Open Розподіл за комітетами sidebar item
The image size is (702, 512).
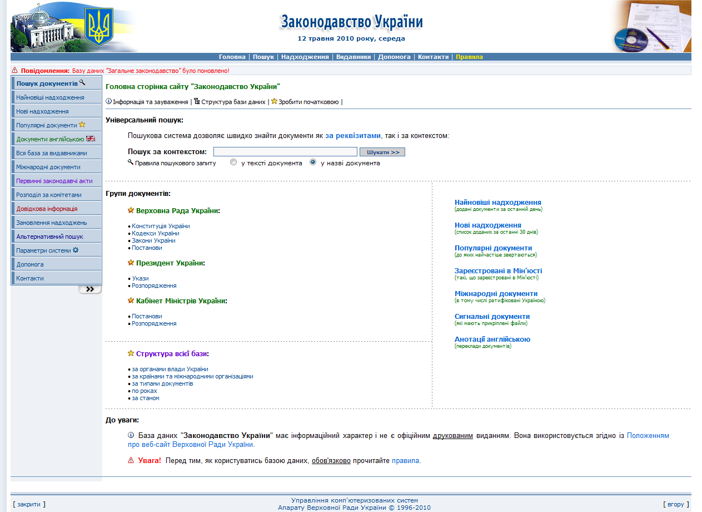pos(57,195)
